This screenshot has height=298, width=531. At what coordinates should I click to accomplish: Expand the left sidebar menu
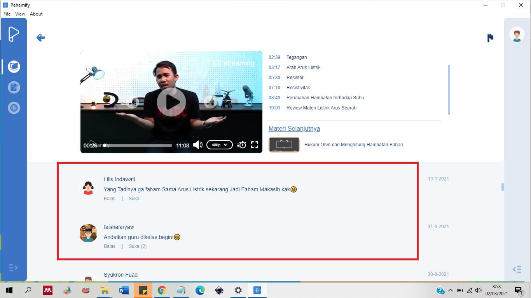click(x=13, y=268)
